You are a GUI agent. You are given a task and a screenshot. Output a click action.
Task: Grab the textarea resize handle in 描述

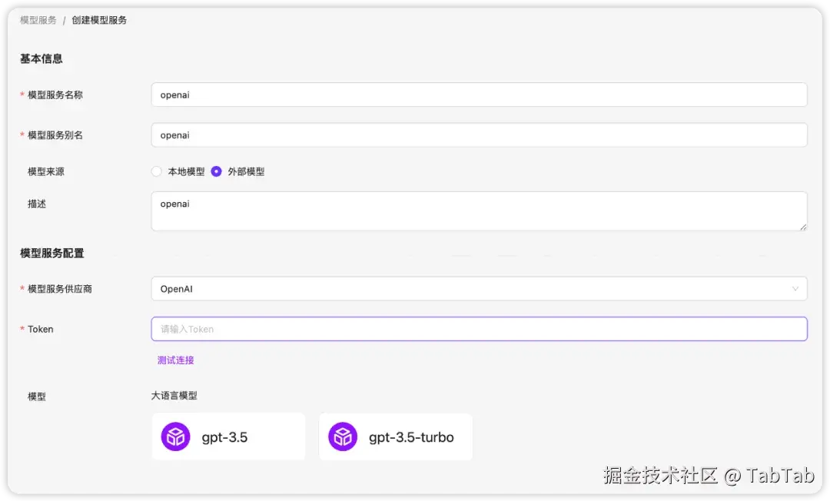click(803, 227)
